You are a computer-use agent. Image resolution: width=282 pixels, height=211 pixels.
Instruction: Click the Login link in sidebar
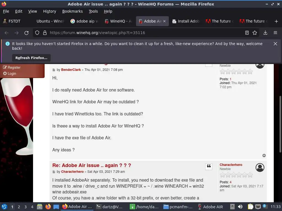[10, 73]
